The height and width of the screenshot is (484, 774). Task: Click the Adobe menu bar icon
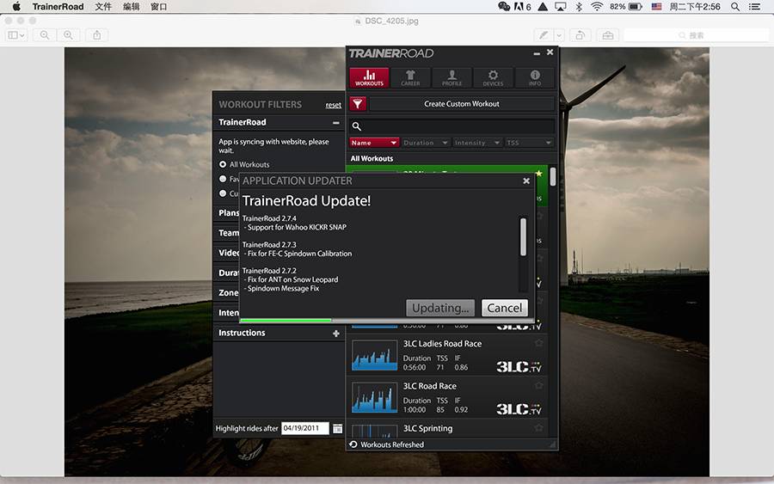coord(523,6)
